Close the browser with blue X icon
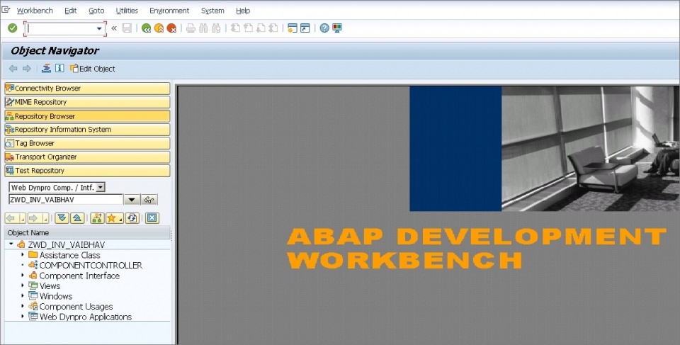 coord(152,218)
